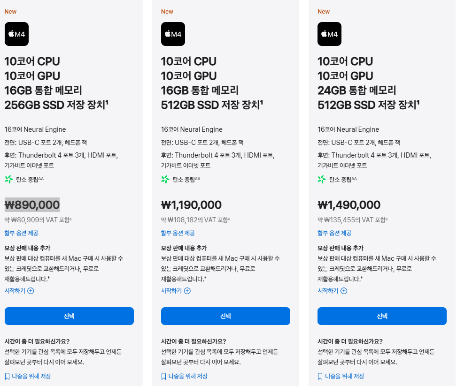Select the ₩890,000 Mac mini with 선택 button
Image resolution: width=457 pixels, height=386 pixels.
(69, 316)
